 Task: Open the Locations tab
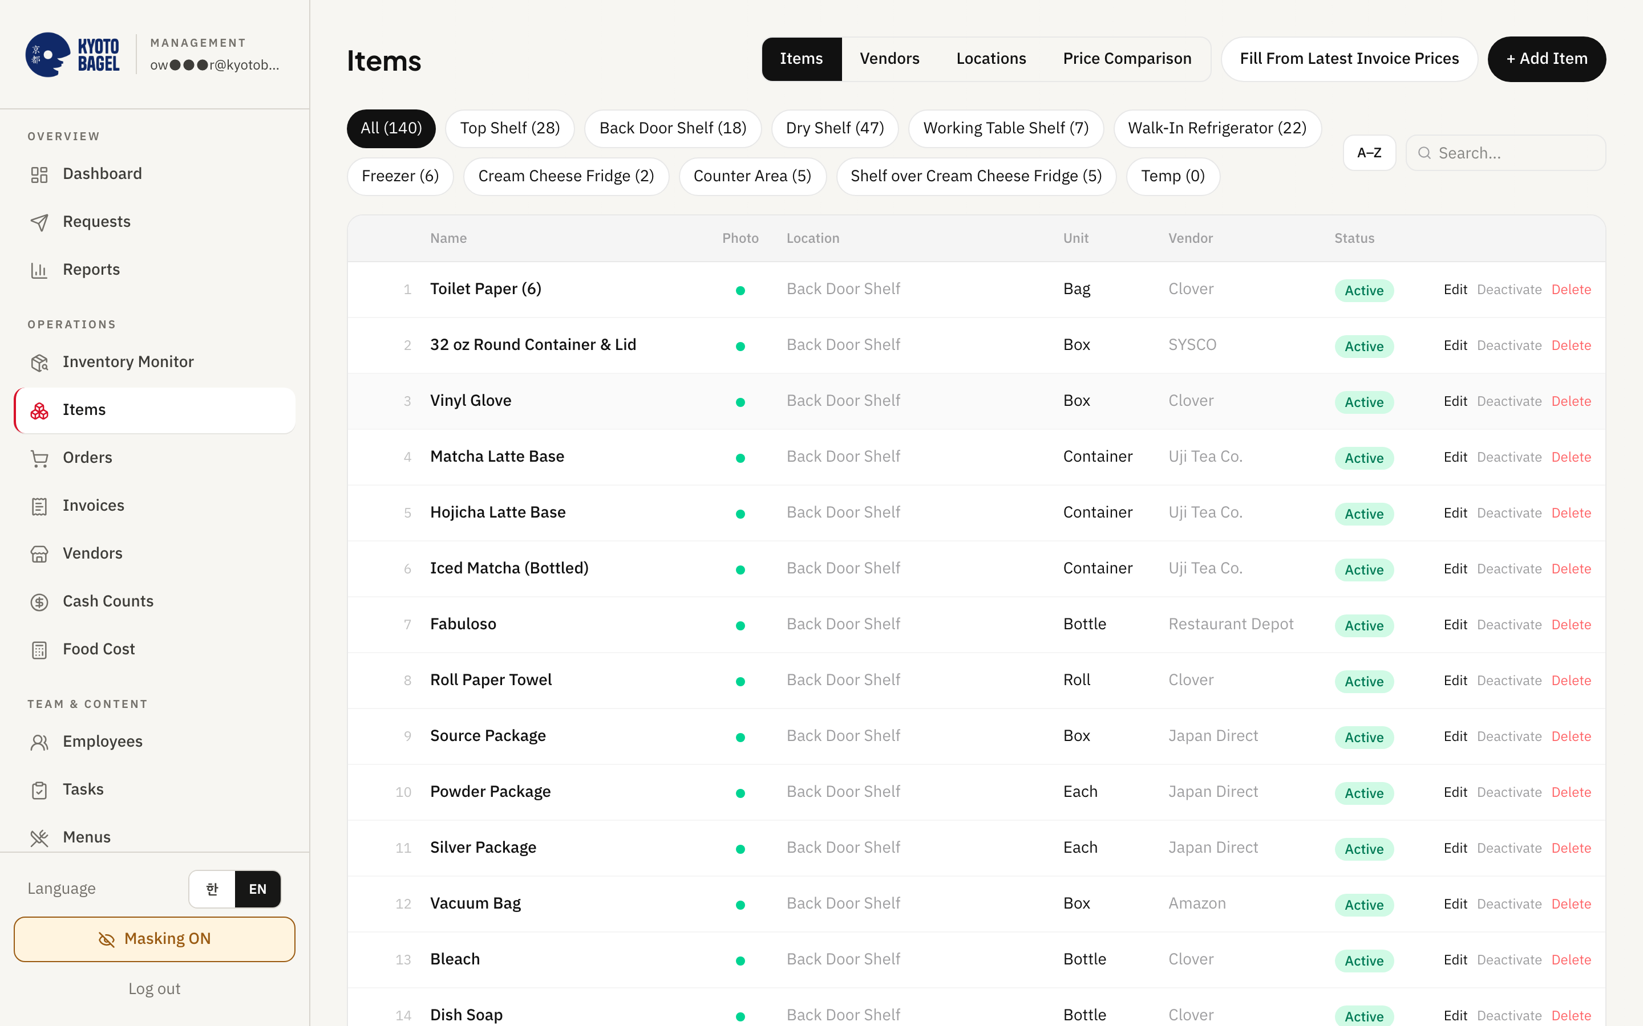(x=992, y=59)
